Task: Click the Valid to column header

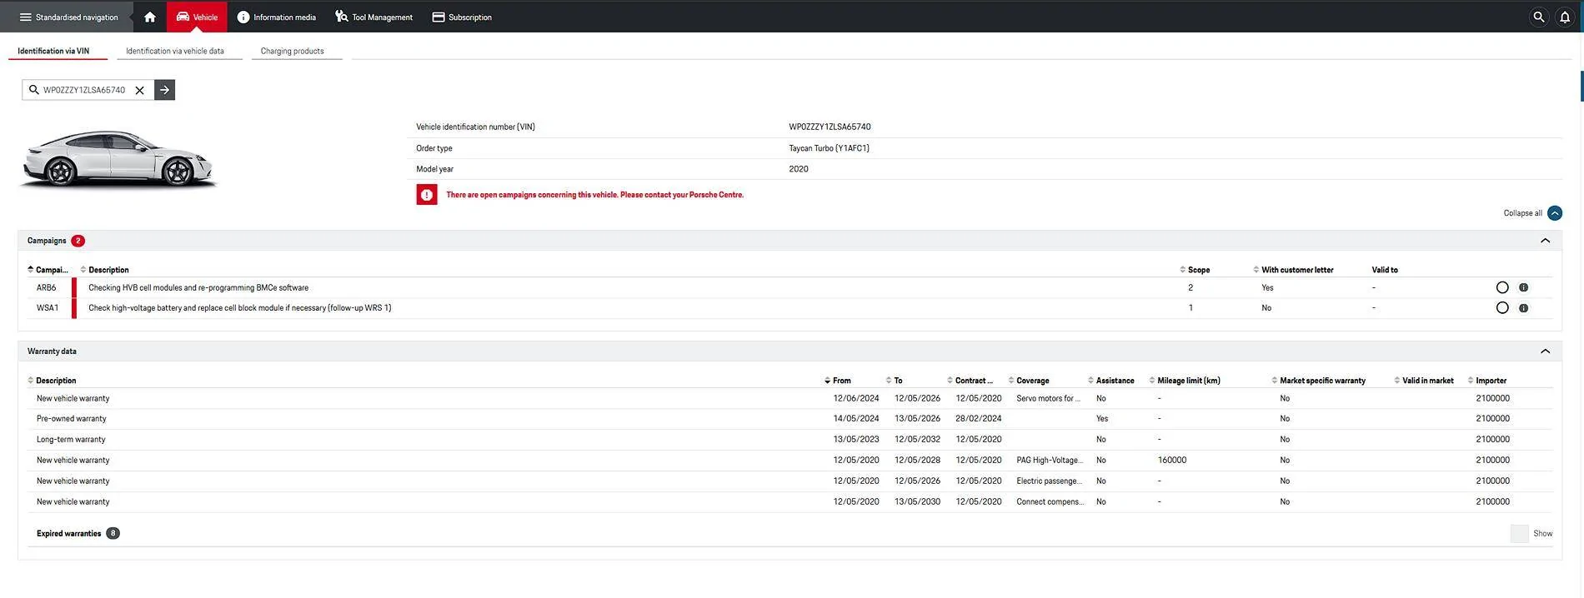Action: click(1385, 270)
